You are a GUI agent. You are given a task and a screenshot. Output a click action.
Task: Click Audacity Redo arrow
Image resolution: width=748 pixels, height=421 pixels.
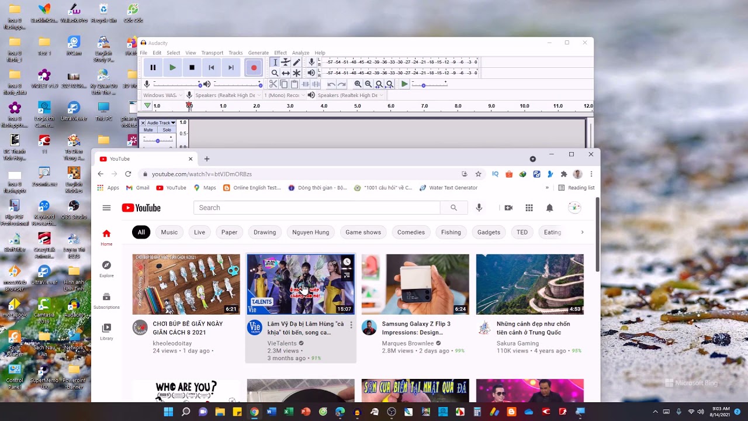342,84
